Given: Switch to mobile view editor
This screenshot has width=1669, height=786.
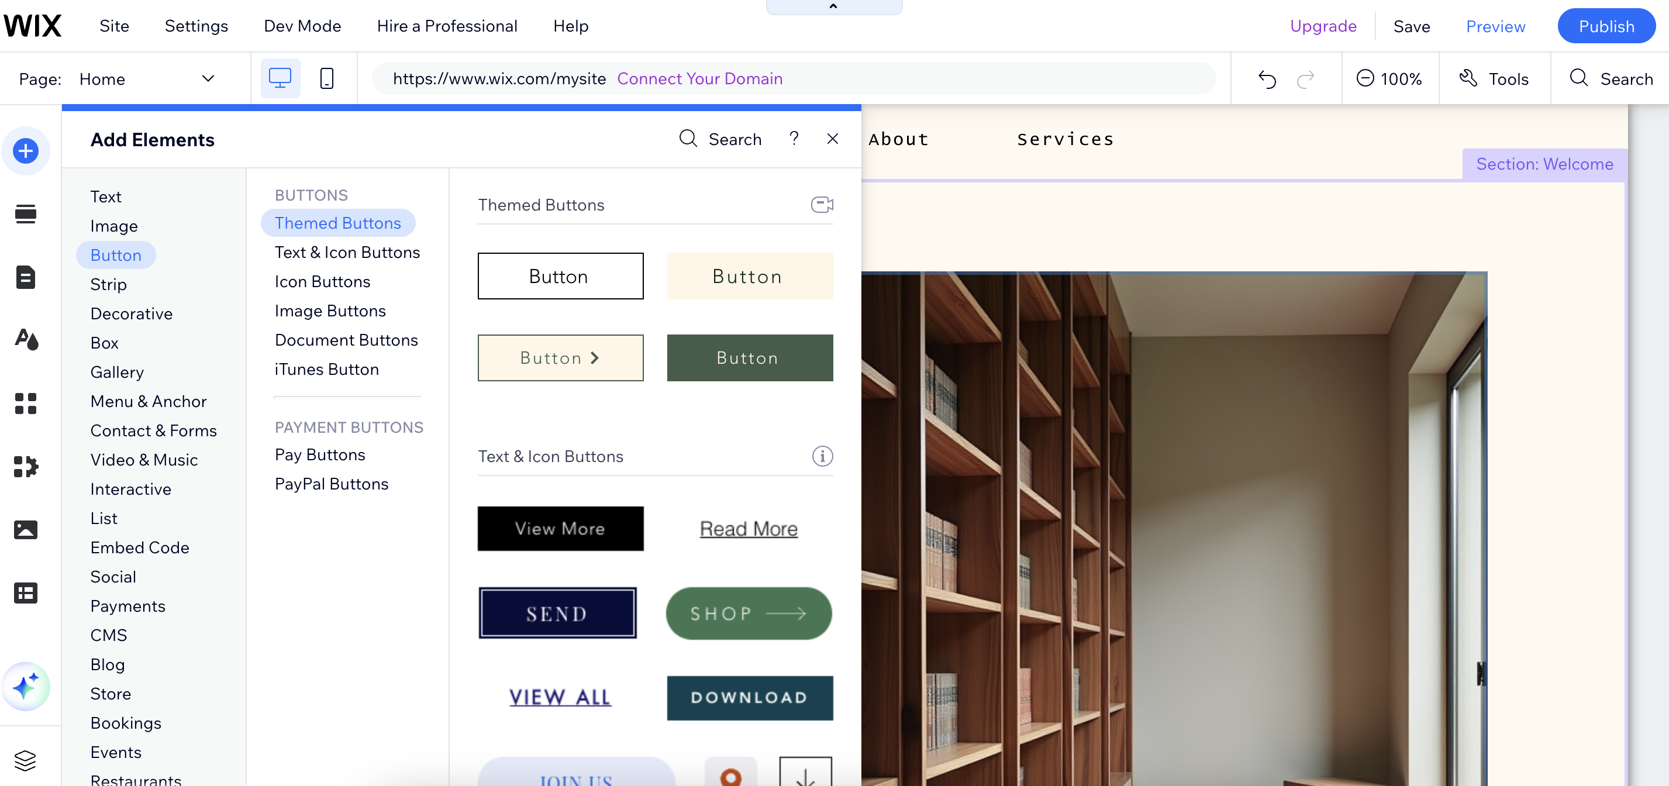Looking at the screenshot, I should point(326,78).
